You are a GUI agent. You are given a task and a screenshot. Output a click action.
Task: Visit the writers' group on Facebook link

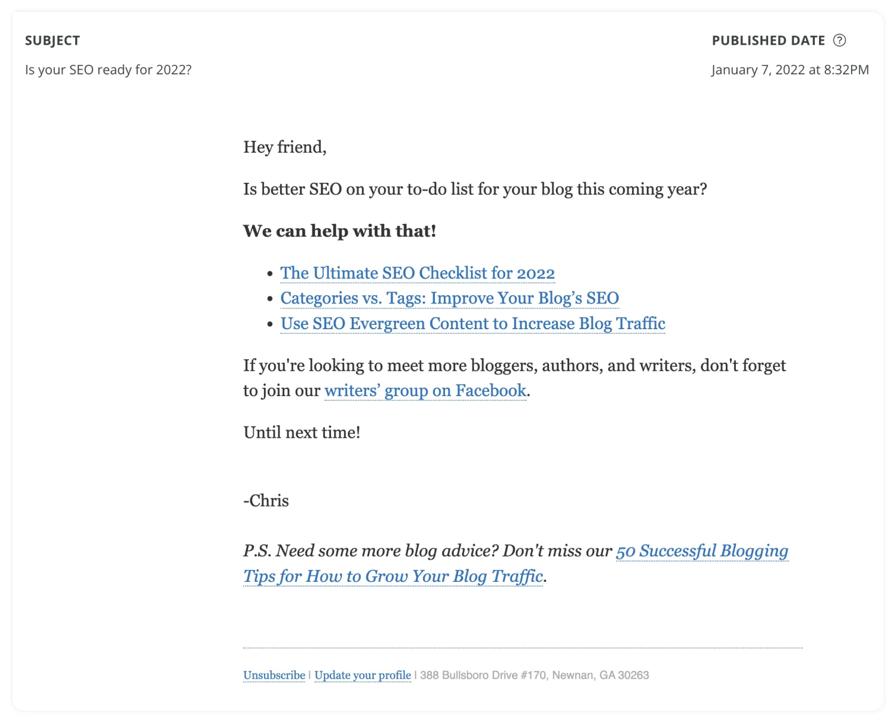pyautogui.click(x=425, y=391)
